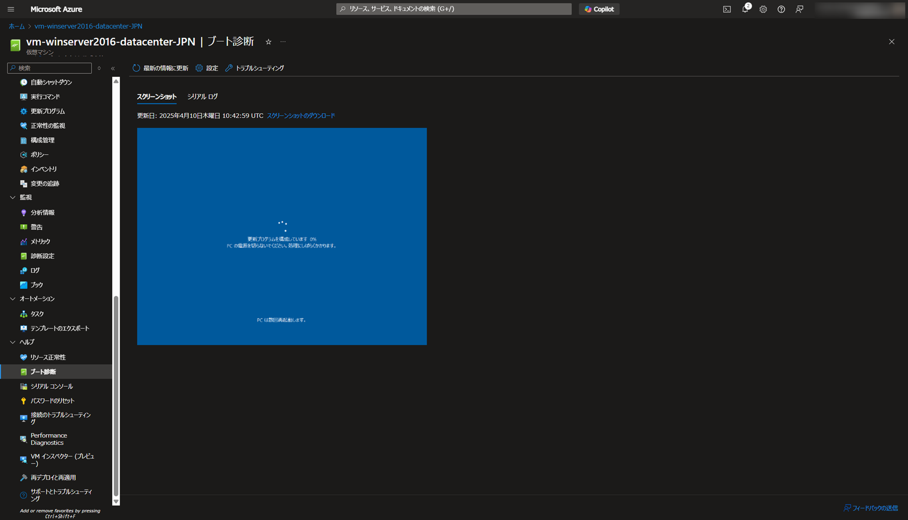
Task: Open the feedback icon in top bar
Action: (799, 9)
